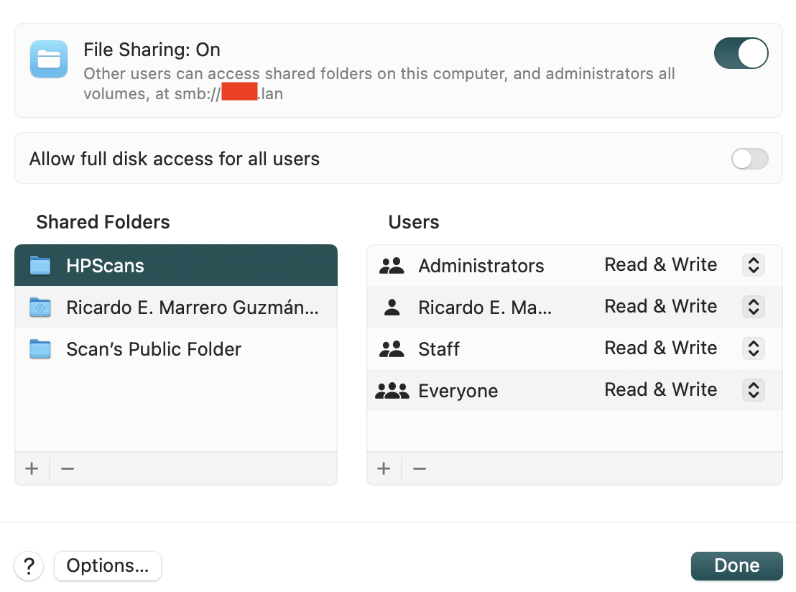Image resolution: width=796 pixels, height=592 pixels.
Task: Enable full disk access for all users
Action: 749,159
